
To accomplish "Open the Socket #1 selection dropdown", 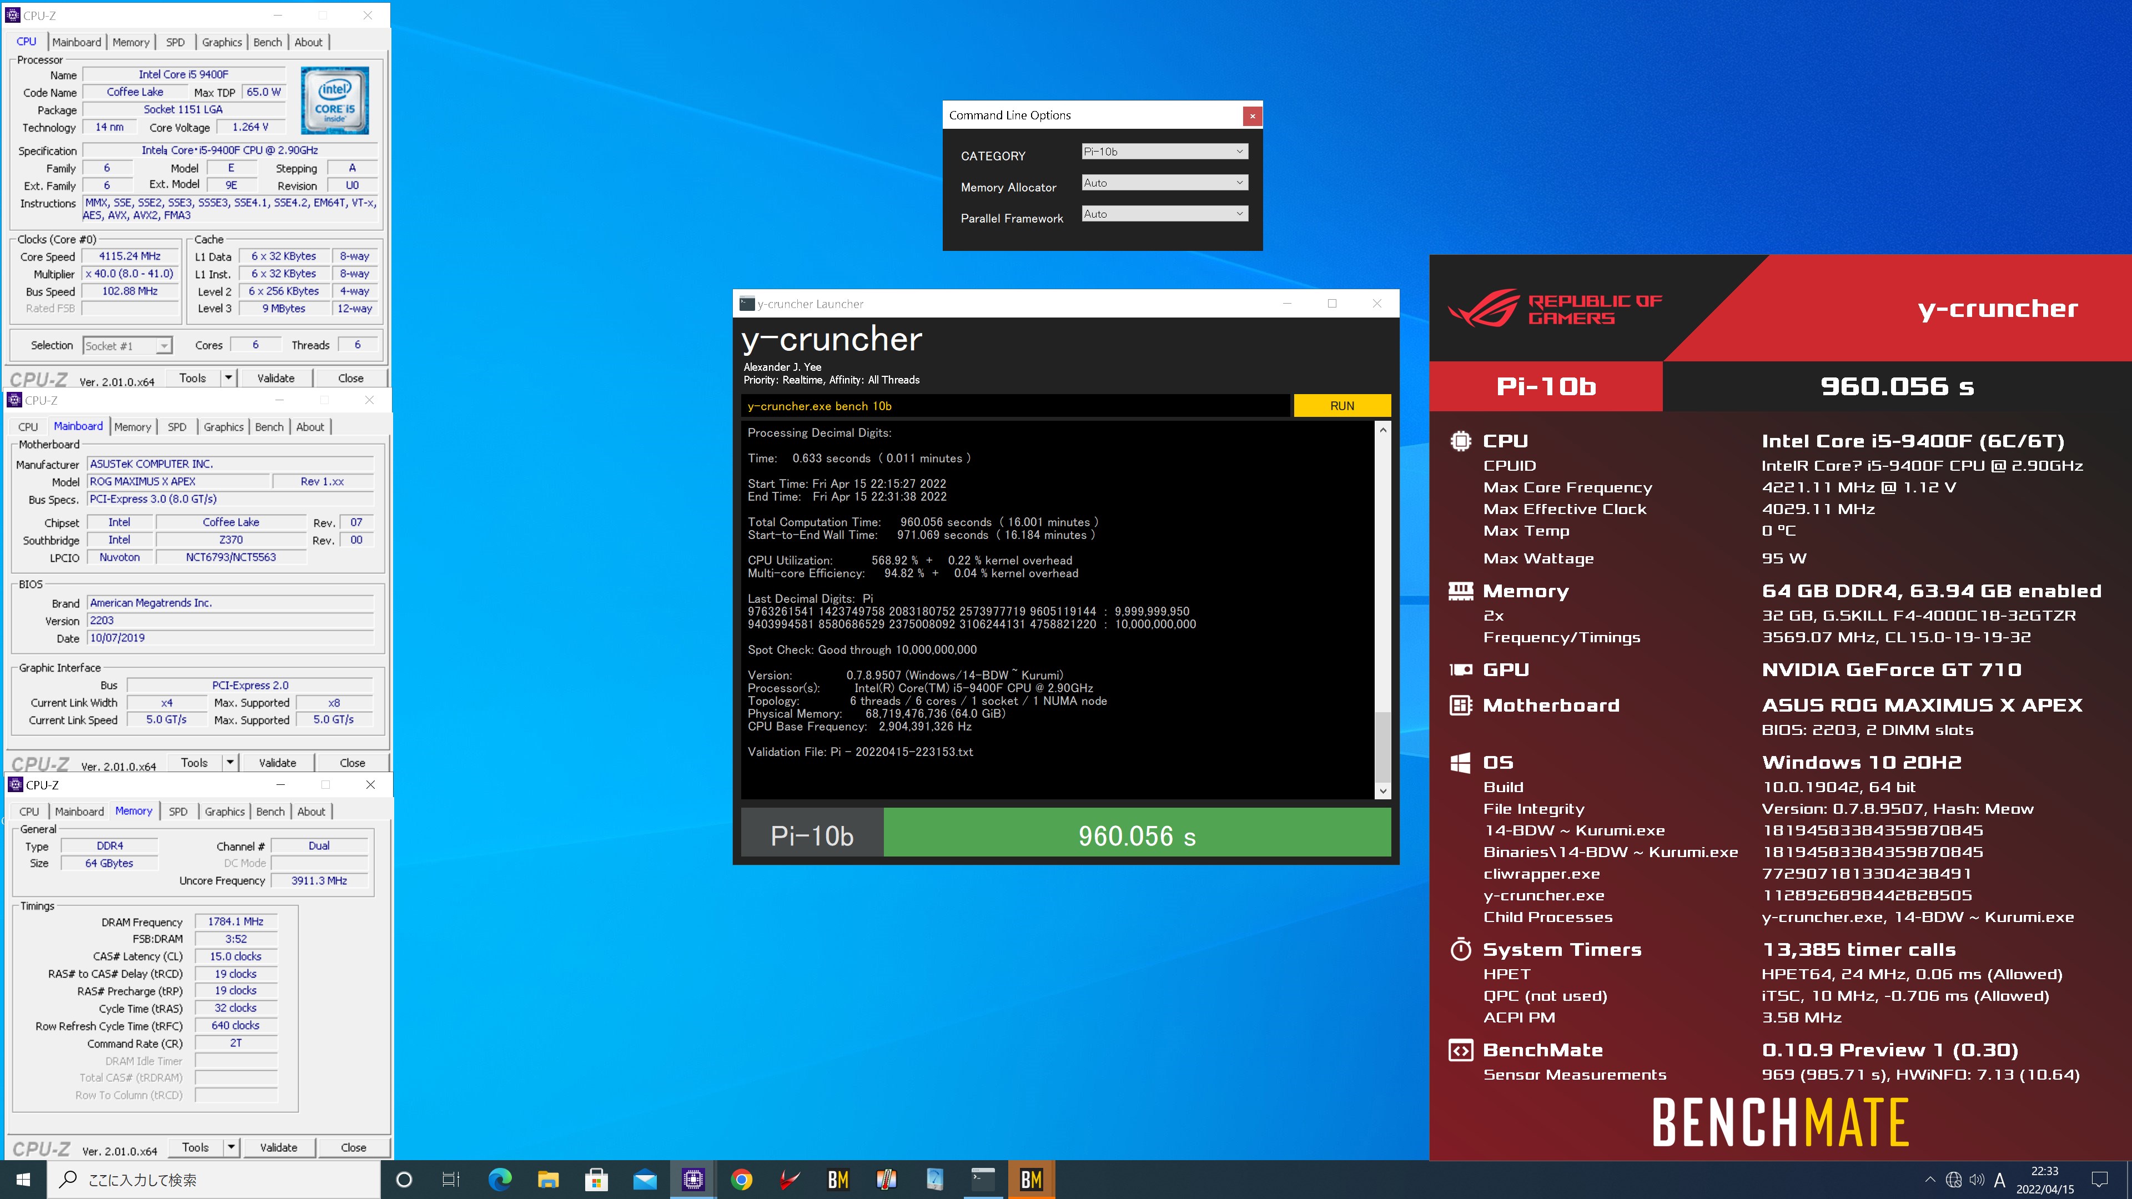I will pos(128,346).
